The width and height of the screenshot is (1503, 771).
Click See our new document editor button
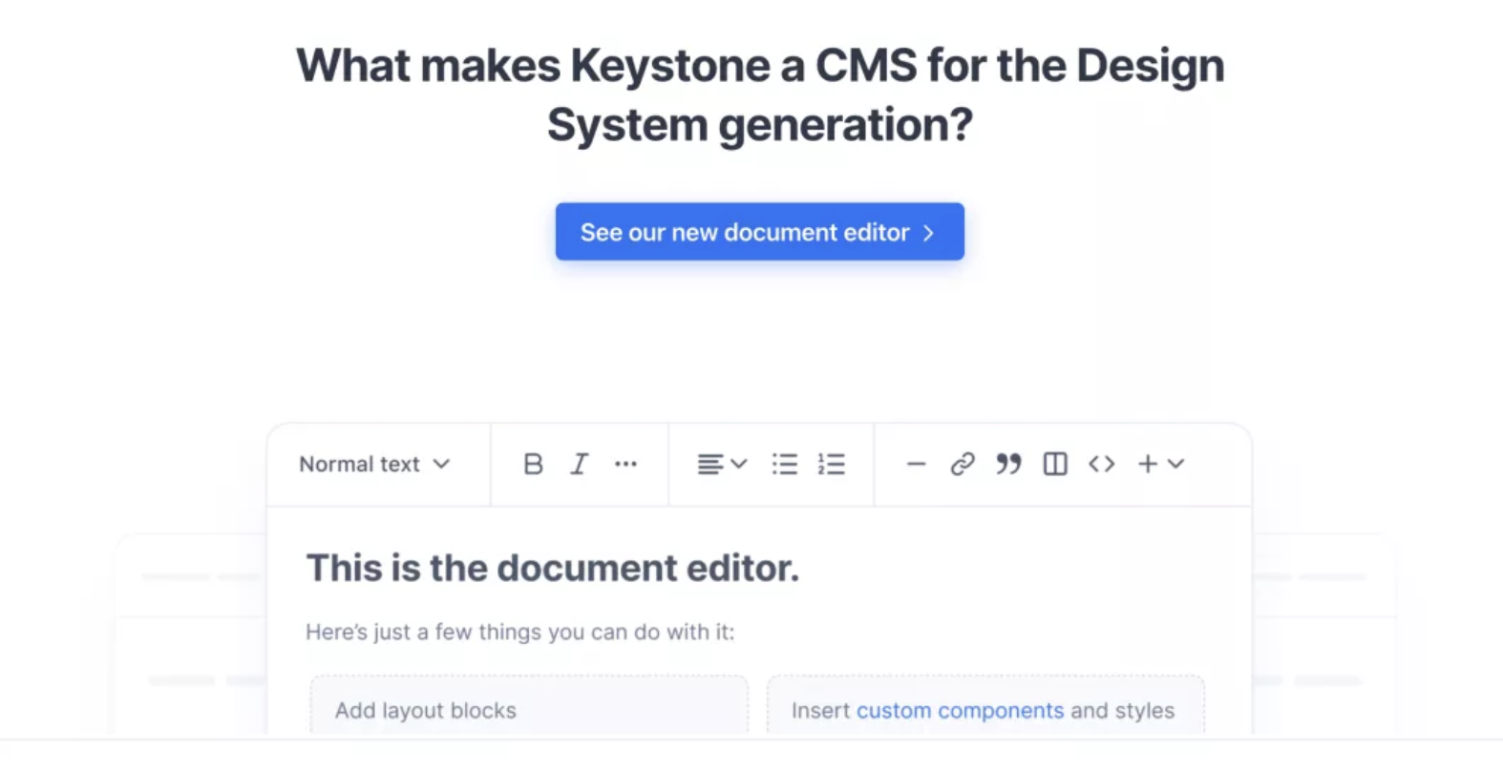759,232
